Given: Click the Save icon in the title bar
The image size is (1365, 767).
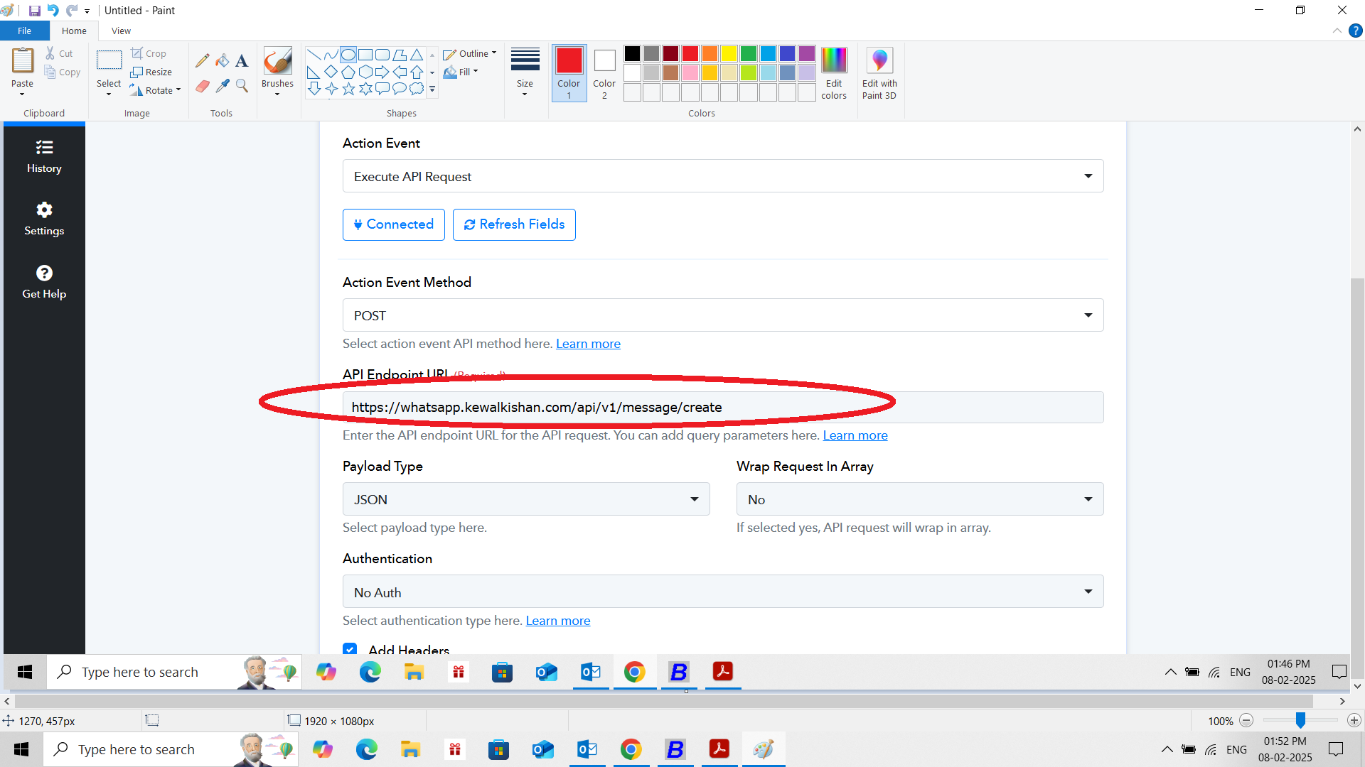Looking at the screenshot, I should coord(34,11).
